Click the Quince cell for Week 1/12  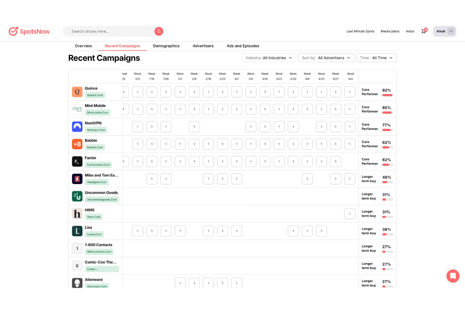(138, 92)
